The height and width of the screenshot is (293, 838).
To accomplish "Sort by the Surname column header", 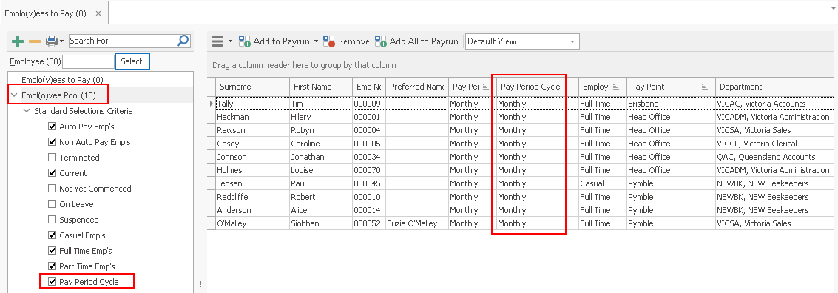I will (252, 87).
